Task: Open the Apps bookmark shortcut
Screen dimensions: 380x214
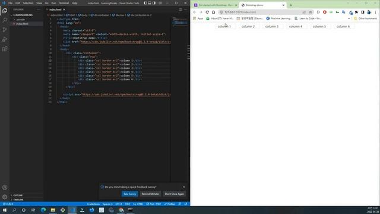Action: click(x=198, y=18)
